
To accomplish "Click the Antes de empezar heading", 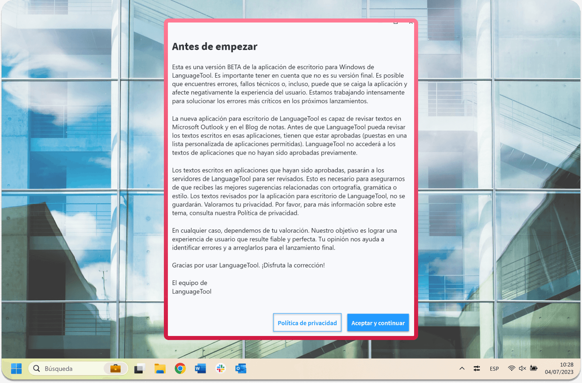I will pos(214,47).
